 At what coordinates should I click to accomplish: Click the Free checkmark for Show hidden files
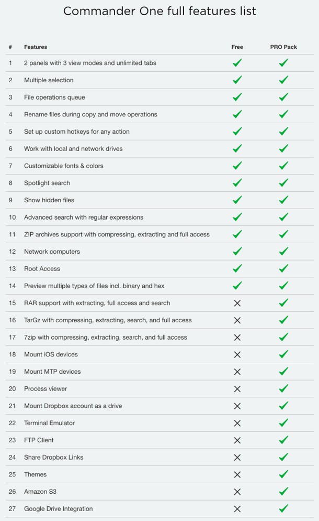click(237, 200)
